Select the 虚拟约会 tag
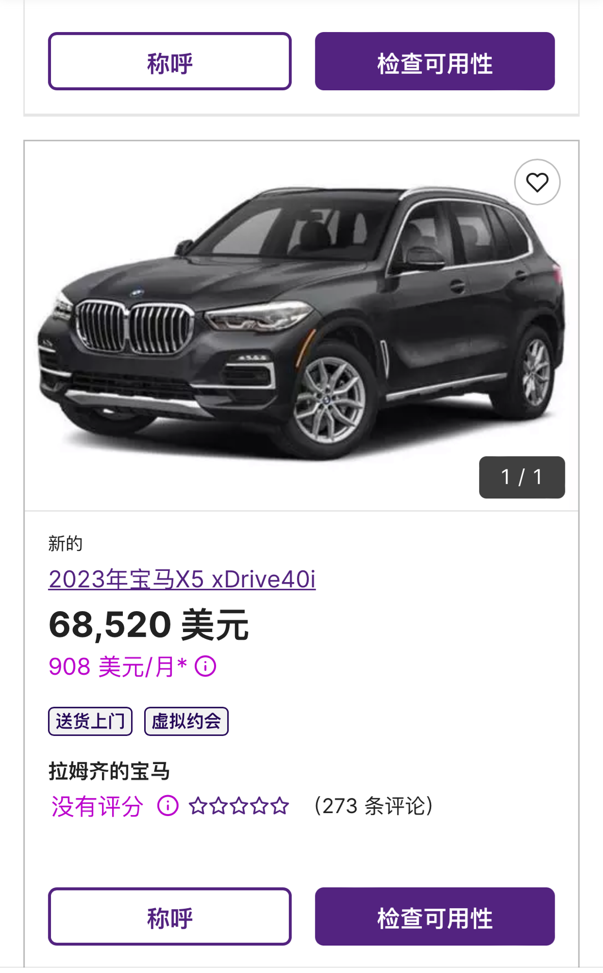The width and height of the screenshot is (603, 973). click(x=186, y=721)
